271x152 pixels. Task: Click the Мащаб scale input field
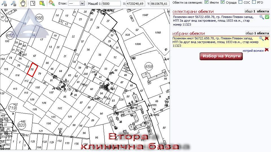click(111, 4)
